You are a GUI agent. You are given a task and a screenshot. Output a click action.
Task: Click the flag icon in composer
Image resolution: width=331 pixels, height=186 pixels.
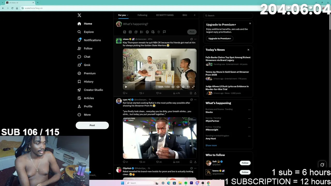pos(164,32)
